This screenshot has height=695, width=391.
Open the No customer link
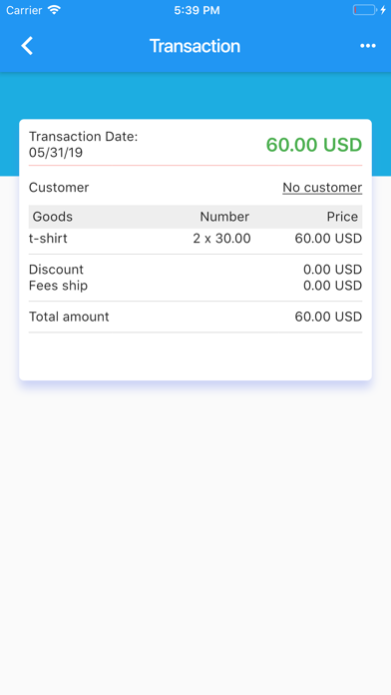(x=322, y=188)
